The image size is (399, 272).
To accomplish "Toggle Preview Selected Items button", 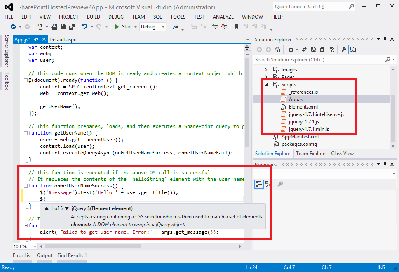I will pos(353,50).
